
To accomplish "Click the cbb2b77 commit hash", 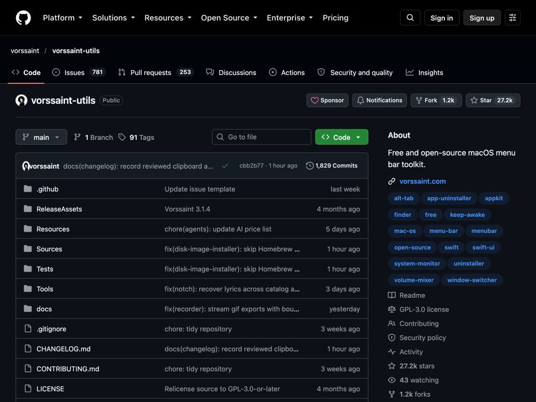I will (x=251, y=166).
